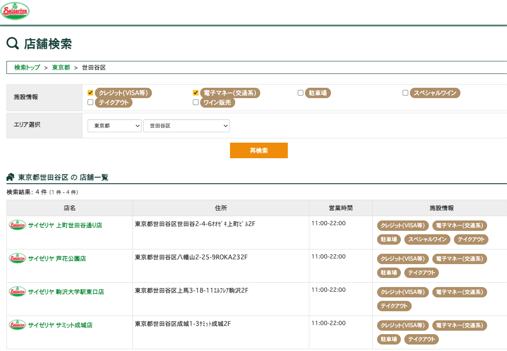Viewport: 507px width, 351px height.
Task: Check the スペシャルワイン filter checkbox
Action: [405, 93]
